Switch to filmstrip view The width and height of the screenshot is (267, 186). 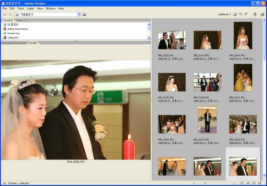247,183
